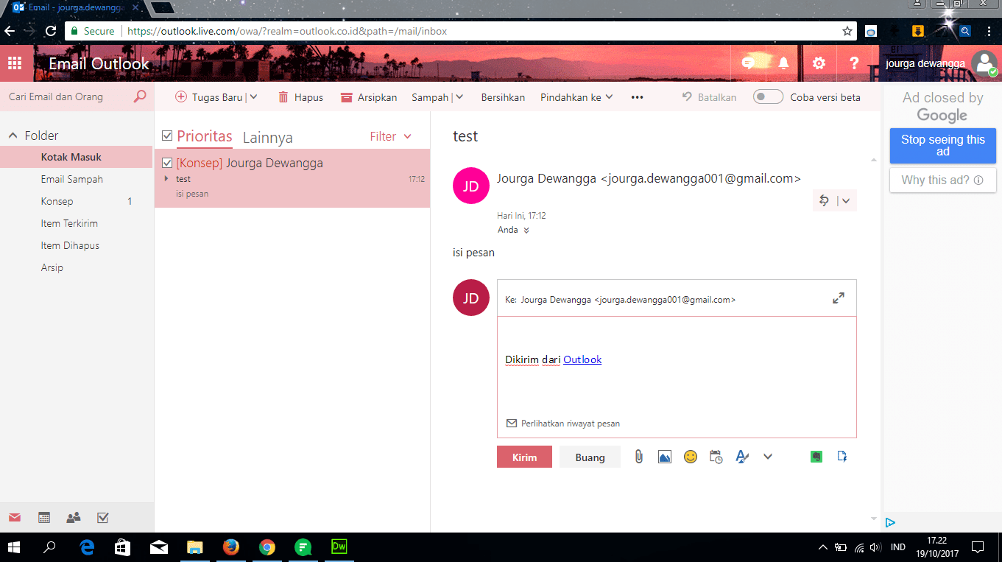
Task: Click Why this ad? button
Action: click(943, 180)
